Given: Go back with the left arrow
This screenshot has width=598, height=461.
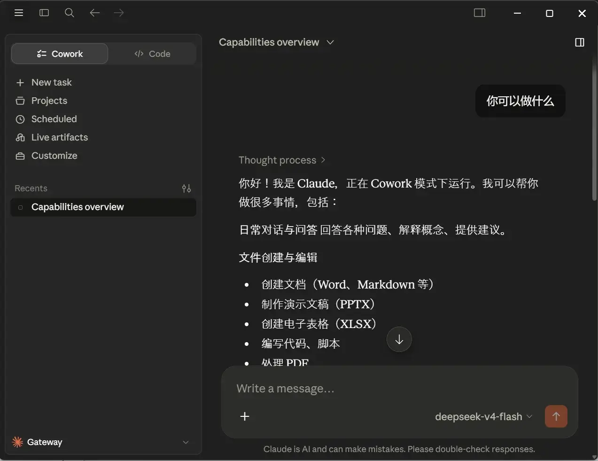Looking at the screenshot, I should 95,13.
